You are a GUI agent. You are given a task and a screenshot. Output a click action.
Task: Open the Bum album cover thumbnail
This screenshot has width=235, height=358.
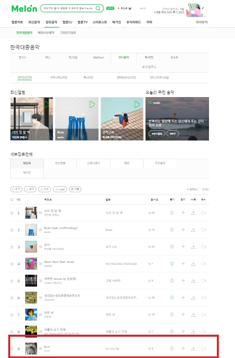(31, 349)
